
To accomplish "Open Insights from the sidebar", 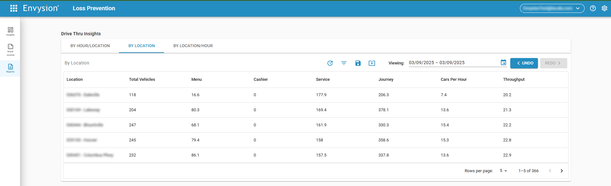I will point(10,31).
